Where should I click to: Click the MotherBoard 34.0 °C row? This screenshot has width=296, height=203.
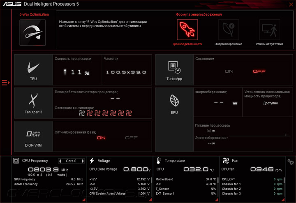(186, 179)
